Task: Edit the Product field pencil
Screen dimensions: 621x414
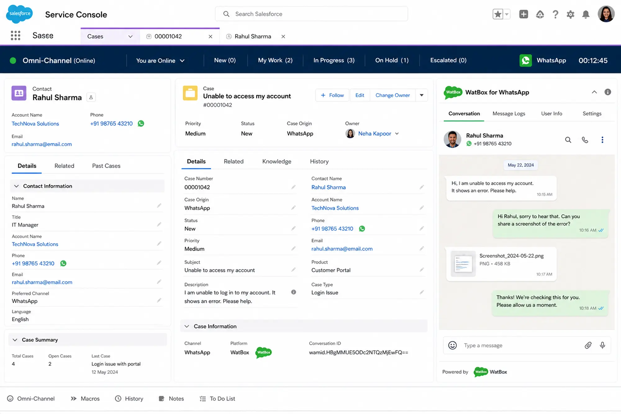Action: pos(422,270)
